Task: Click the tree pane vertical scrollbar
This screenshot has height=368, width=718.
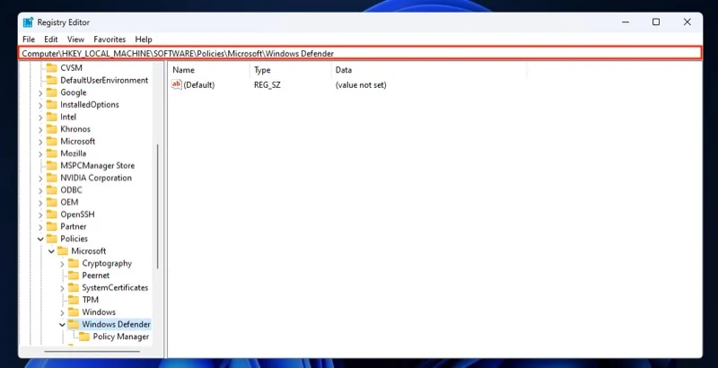Action: pyautogui.click(x=159, y=206)
